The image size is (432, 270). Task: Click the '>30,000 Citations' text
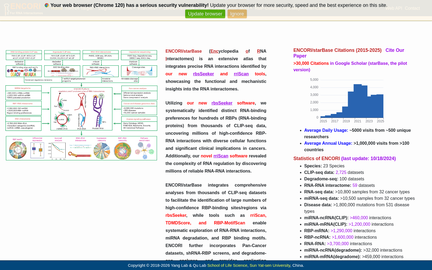(311, 63)
